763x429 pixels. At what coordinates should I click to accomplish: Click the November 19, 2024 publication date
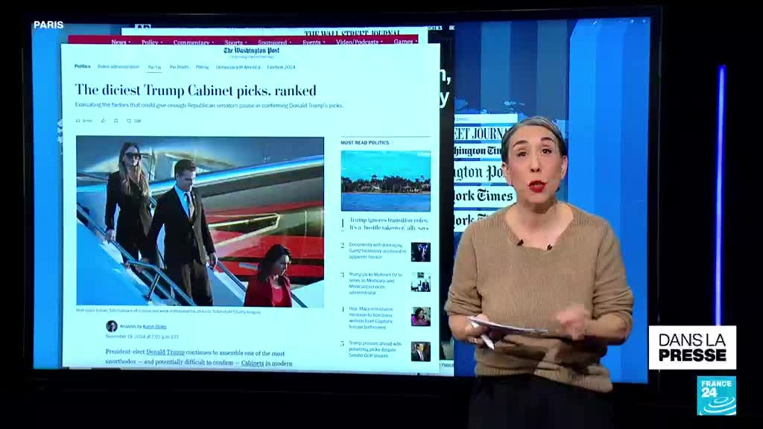click(x=142, y=336)
